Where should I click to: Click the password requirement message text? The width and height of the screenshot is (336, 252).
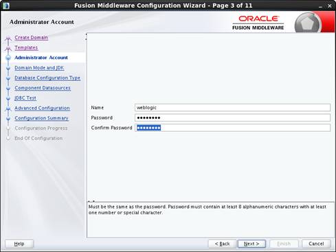point(208,209)
